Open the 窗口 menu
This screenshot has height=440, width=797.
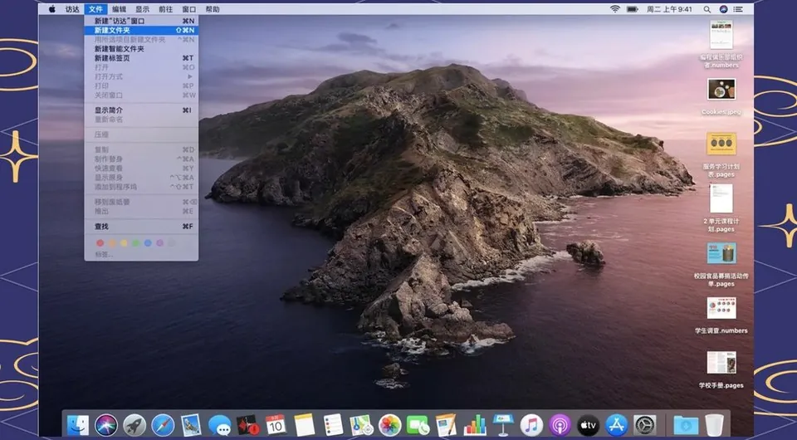pos(189,9)
